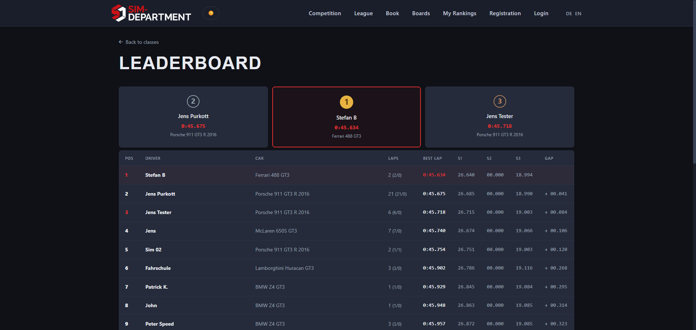Select driver Jens Tester in table row 3
The image size is (696, 330).
coord(158,212)
